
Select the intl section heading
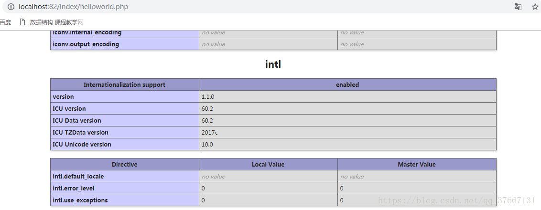point(273,64)
